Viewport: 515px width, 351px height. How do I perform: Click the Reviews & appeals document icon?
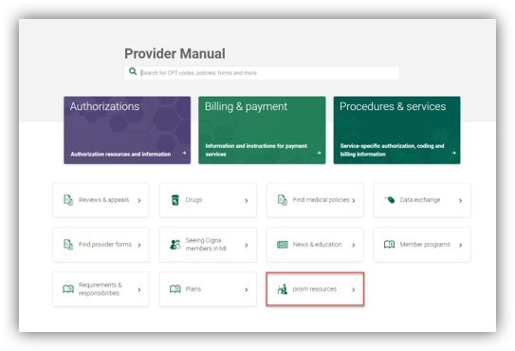pyautogui.click(x=68, y=200)
